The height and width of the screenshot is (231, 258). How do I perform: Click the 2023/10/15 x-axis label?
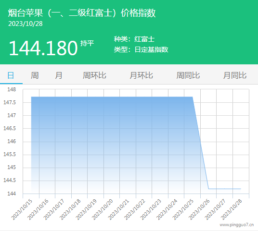[x=22, y=210]
